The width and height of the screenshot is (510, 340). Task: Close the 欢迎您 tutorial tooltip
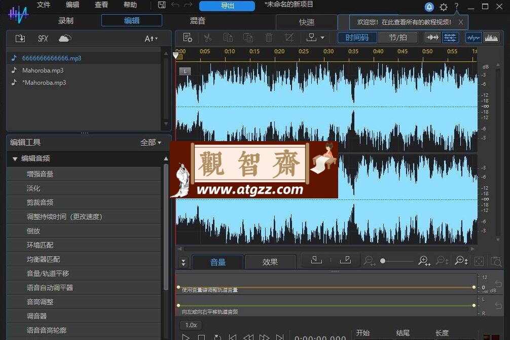pyautogui.click(x=460, y=22)
